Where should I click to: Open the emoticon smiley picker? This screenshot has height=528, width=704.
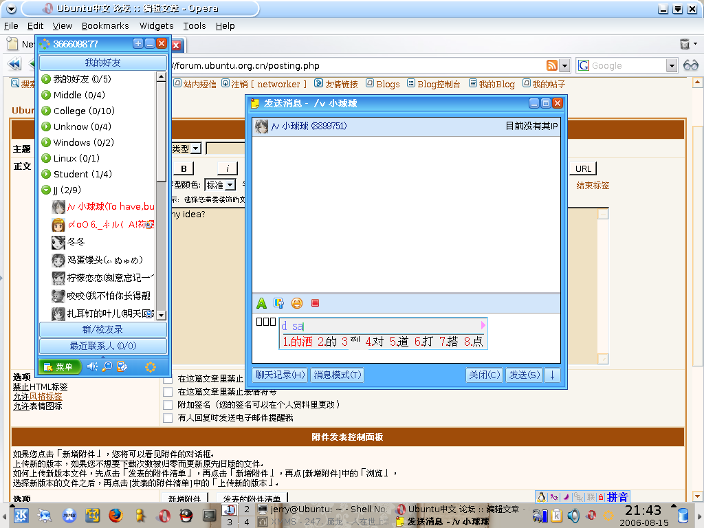(297, 303)
